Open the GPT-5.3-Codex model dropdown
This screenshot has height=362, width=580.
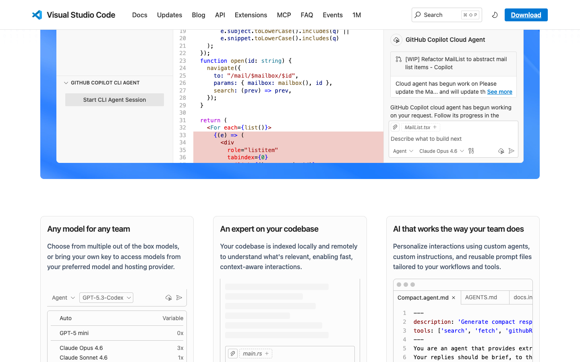pos(106,298)
